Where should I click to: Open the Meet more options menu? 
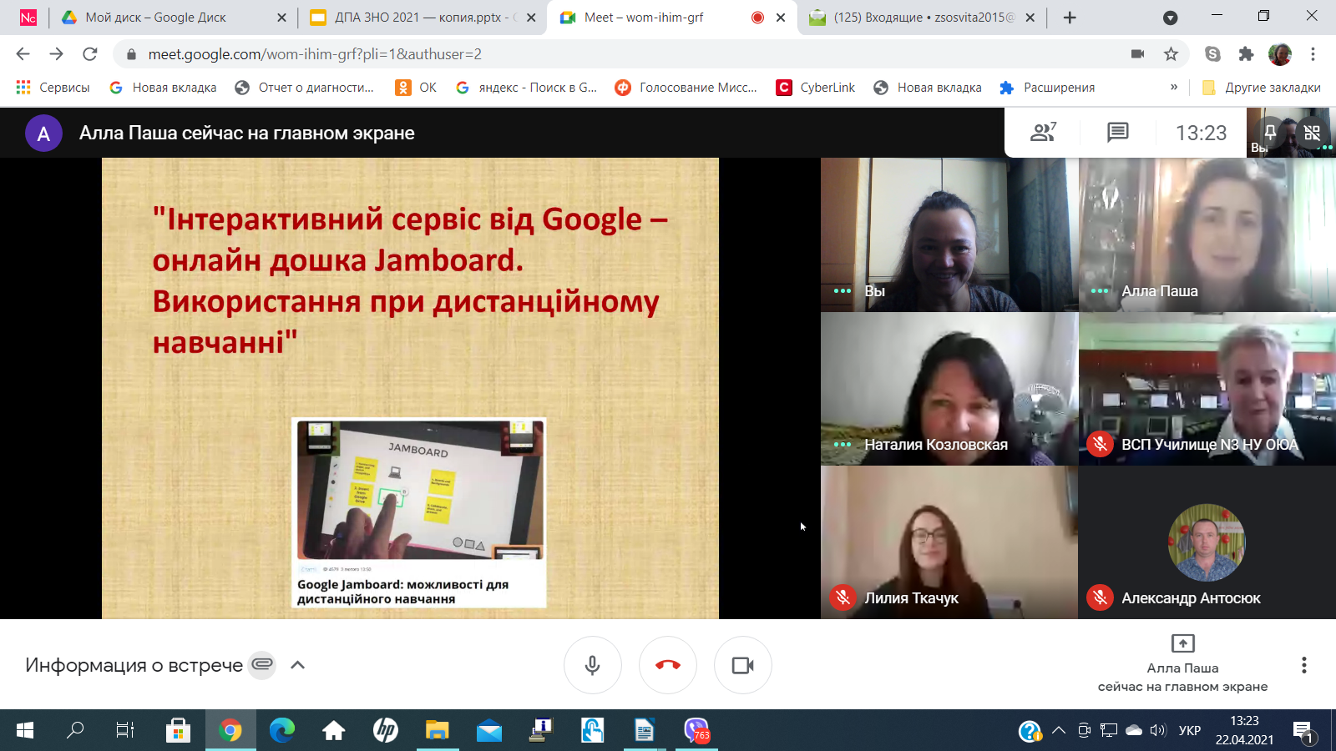[1303, 665]
